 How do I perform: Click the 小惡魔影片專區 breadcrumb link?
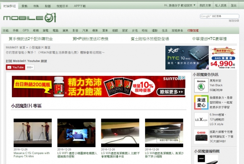[40, 47]
